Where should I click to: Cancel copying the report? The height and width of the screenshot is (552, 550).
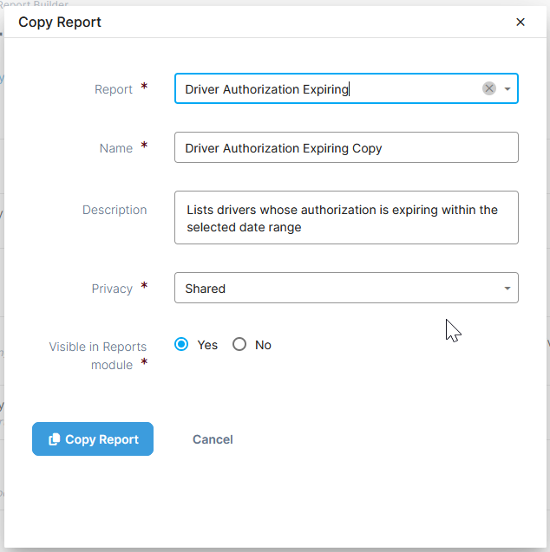coord(213,439)
